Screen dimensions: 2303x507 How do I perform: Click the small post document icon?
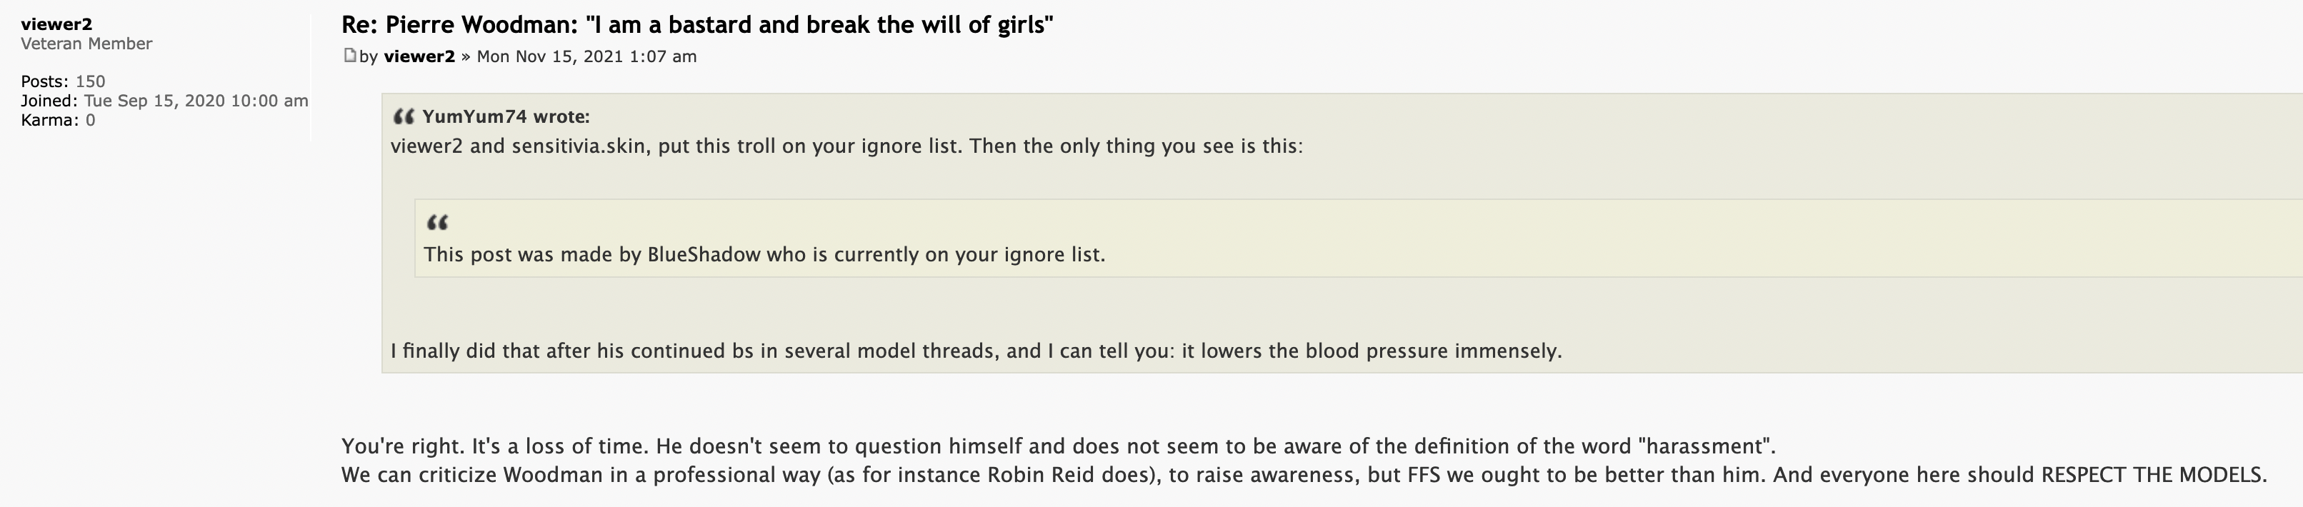[349, 56]
